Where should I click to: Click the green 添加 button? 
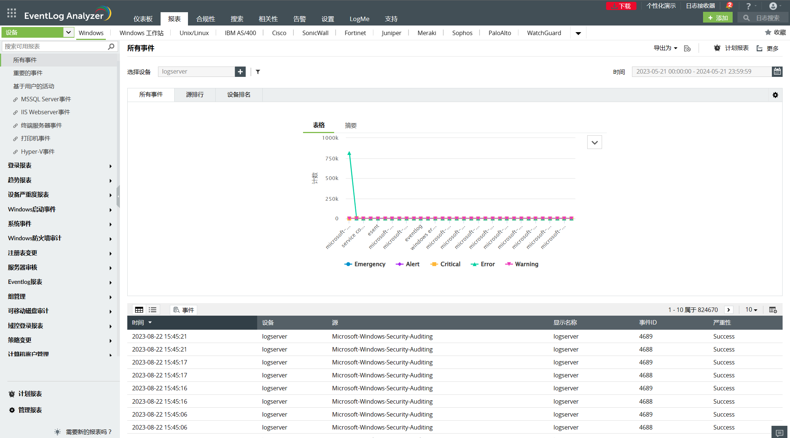(717, 18)
